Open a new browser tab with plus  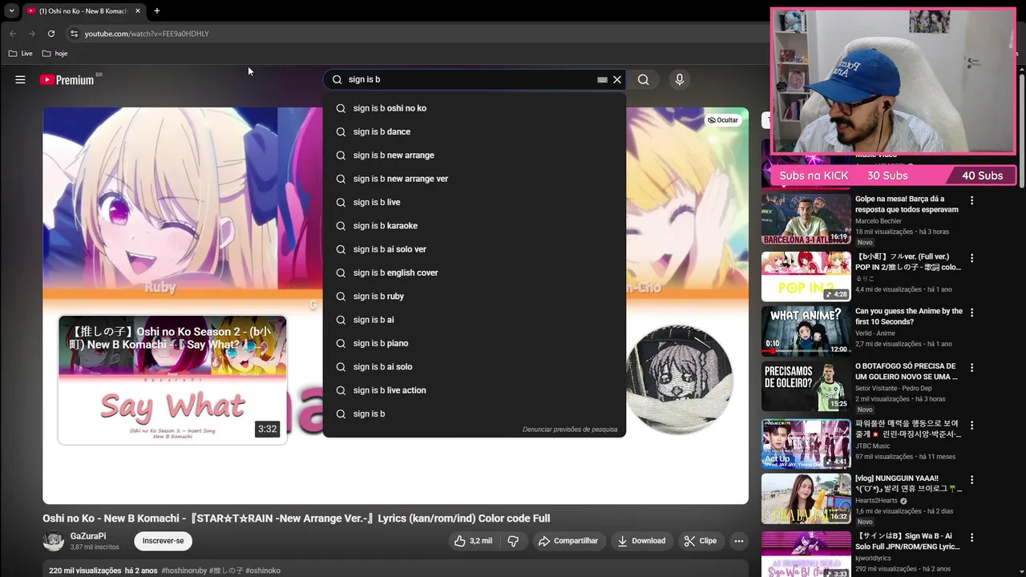coord(157,11)
